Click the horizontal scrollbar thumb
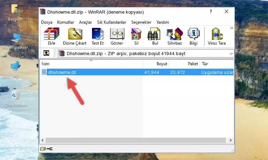Image resolution: width=268 pixels, height=160 pixels. 136,140
